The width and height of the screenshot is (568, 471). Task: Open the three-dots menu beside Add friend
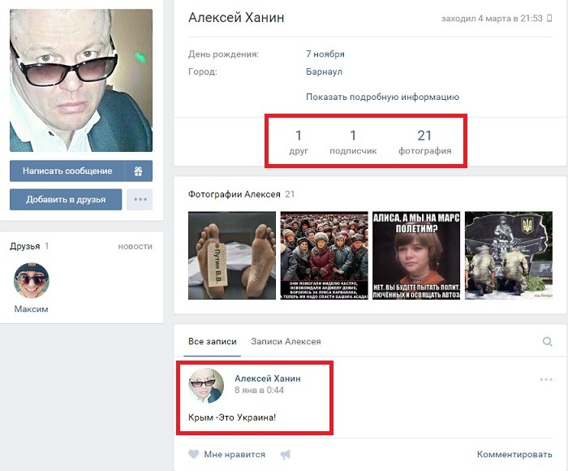pyautogui.click(x=140, y=199)
